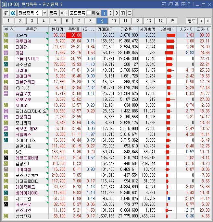Click the daily candle bar of 시프트업
This screenshot has width=213, height=222.
pyautogui.click(x=169, y=199)
